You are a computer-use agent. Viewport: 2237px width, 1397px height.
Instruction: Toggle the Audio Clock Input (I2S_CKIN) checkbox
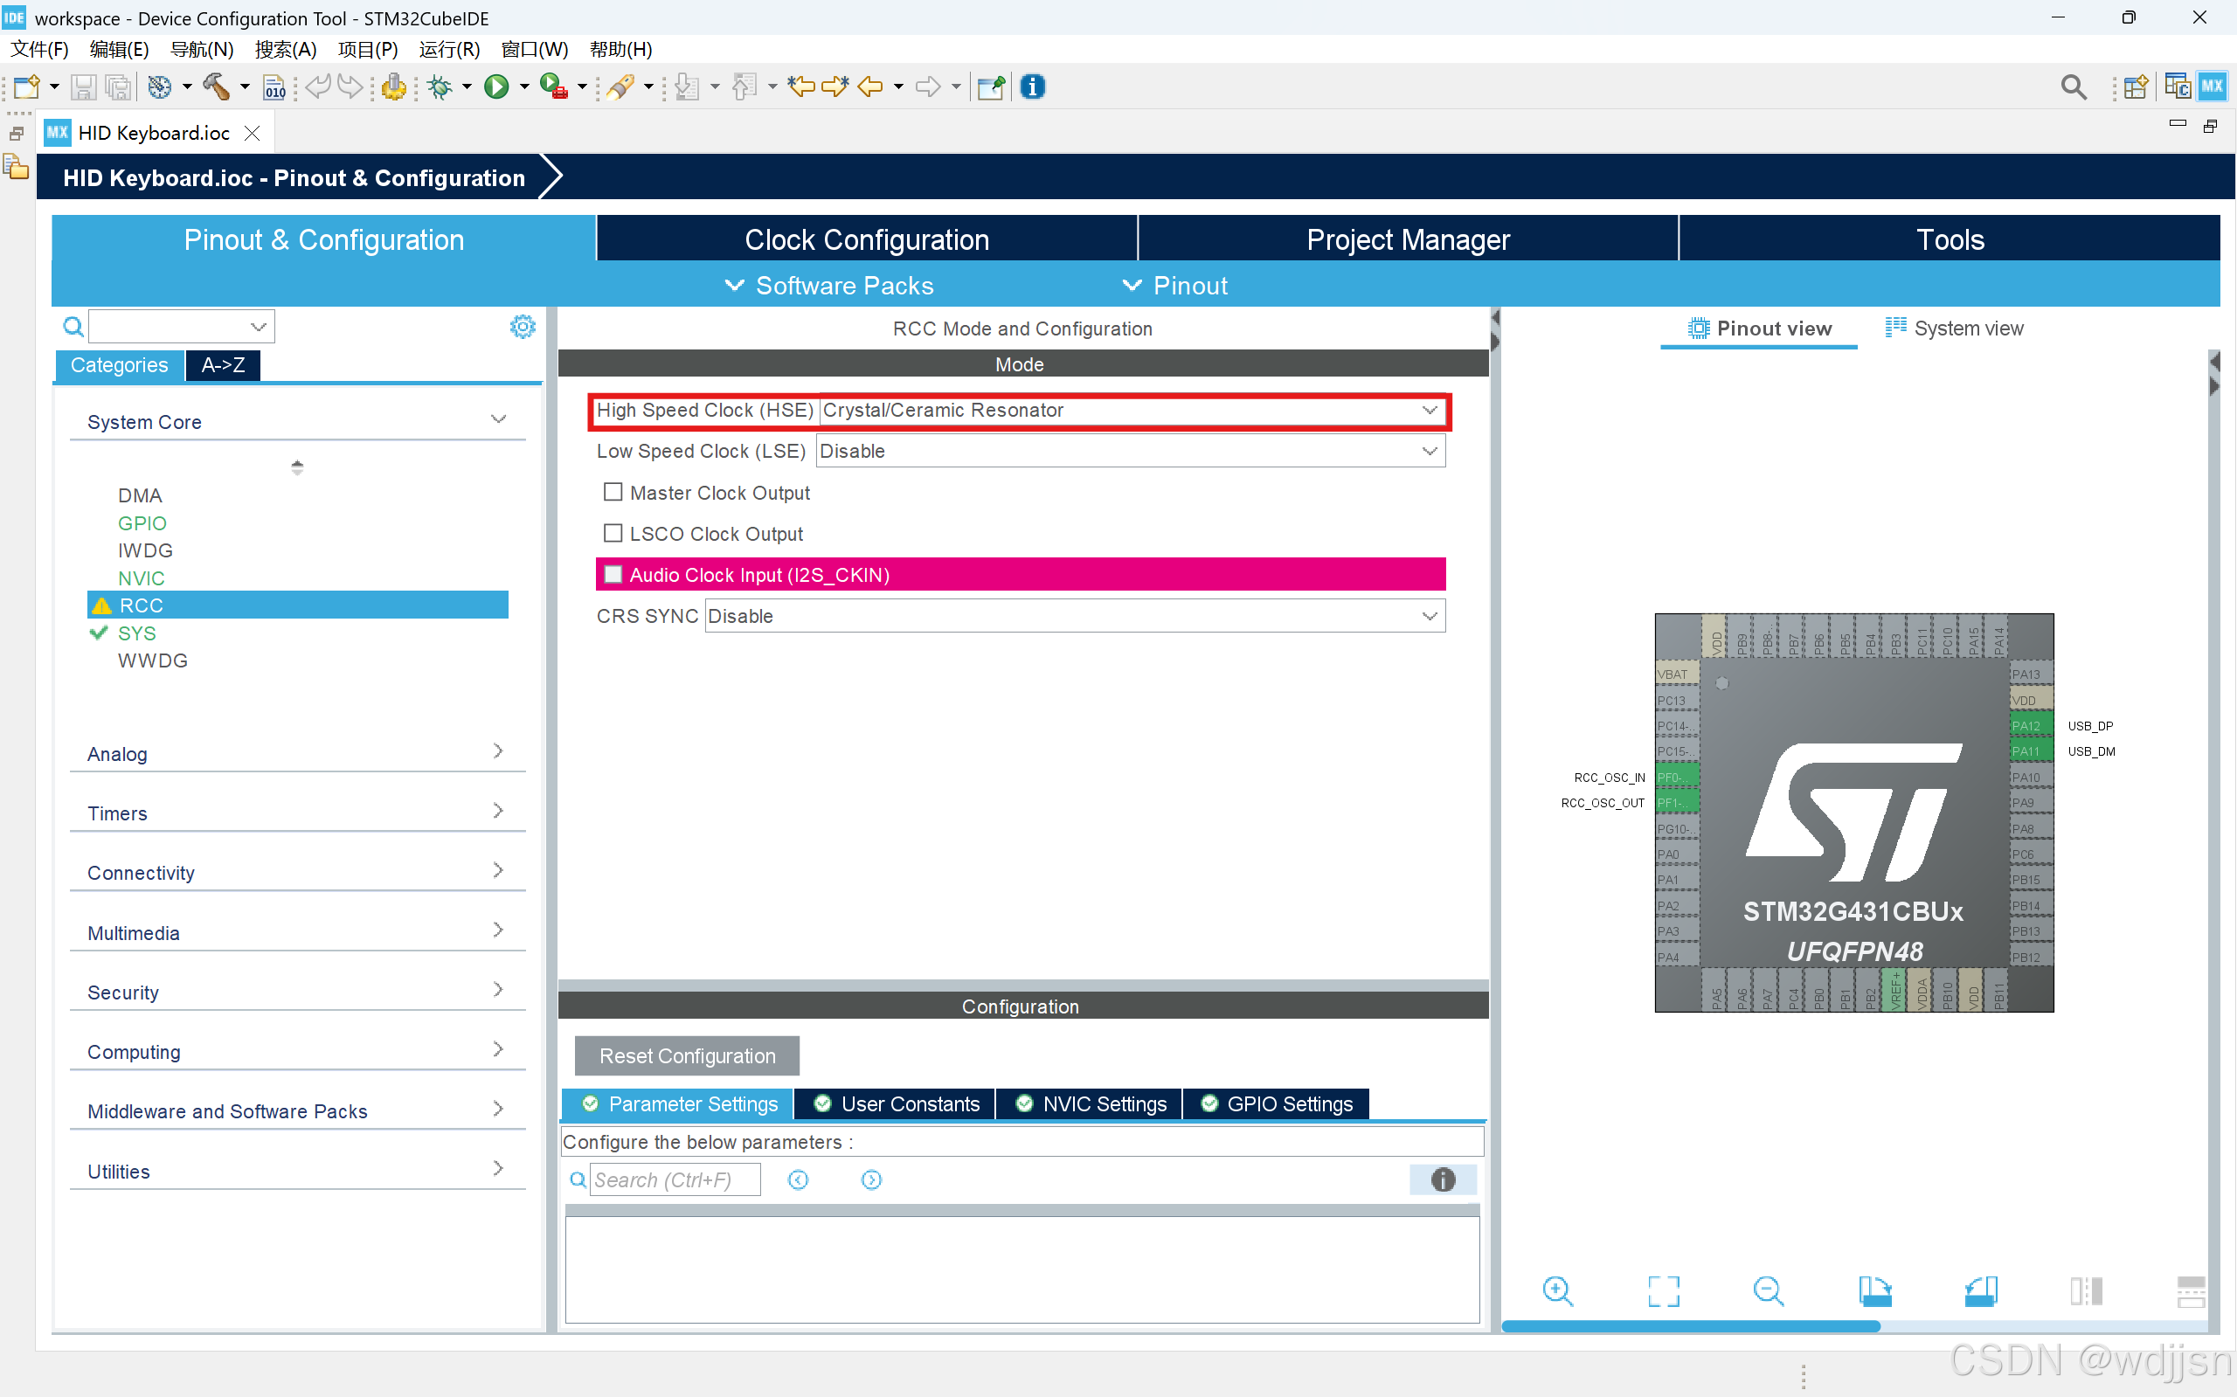[613, 575]
